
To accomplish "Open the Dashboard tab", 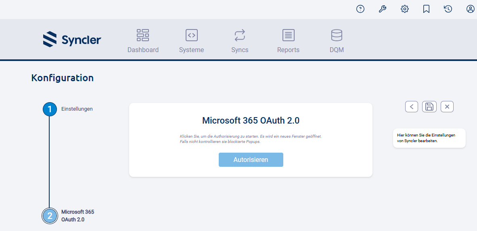I will click(x=143, y=41).
